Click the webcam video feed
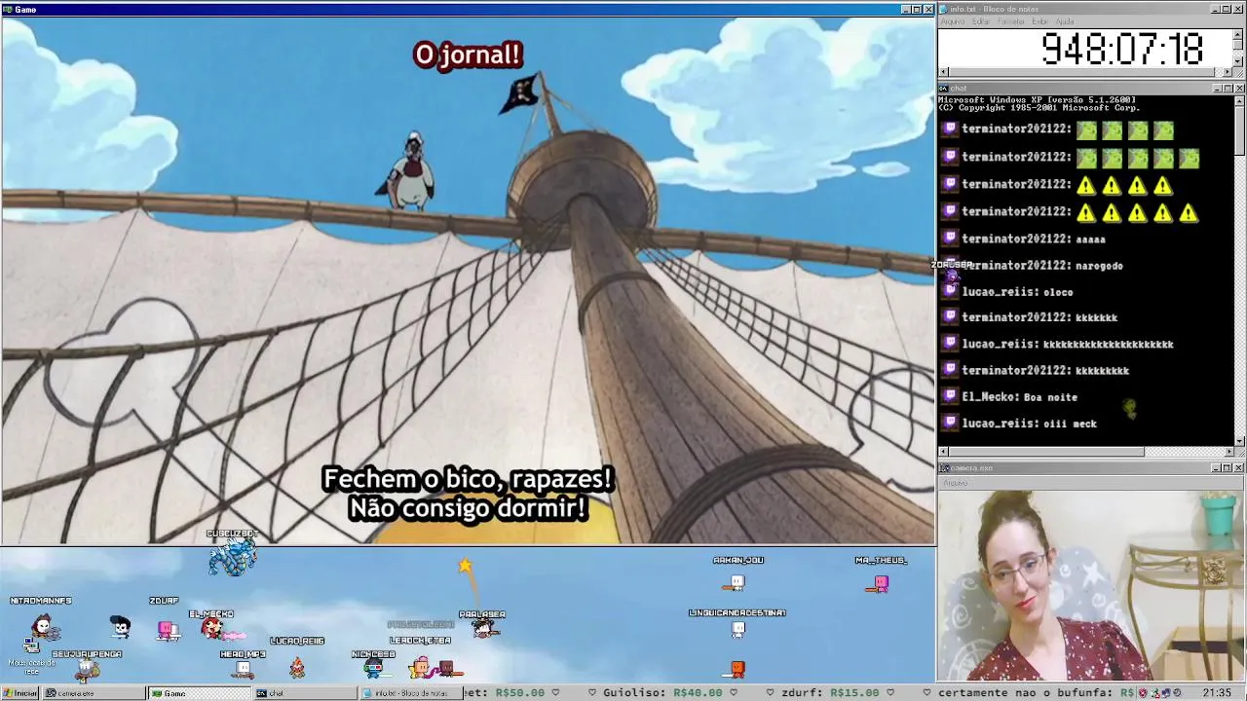Viewport: 1247px width, 701px height. click(1091, 584)
